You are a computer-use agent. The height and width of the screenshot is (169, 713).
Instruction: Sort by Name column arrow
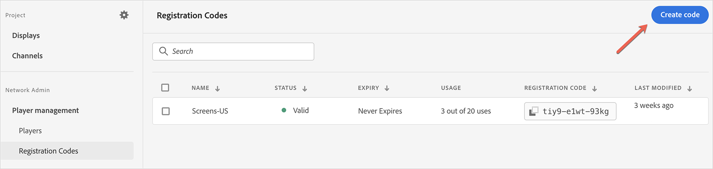coord(217,88)
